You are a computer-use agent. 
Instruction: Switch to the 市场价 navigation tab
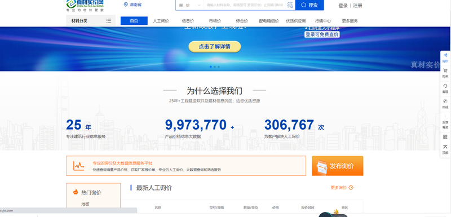215,21
